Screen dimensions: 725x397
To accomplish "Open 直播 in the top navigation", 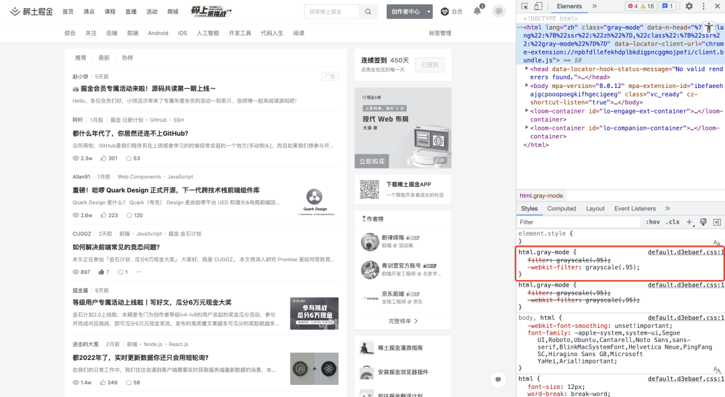I will (x=131, y=11).
